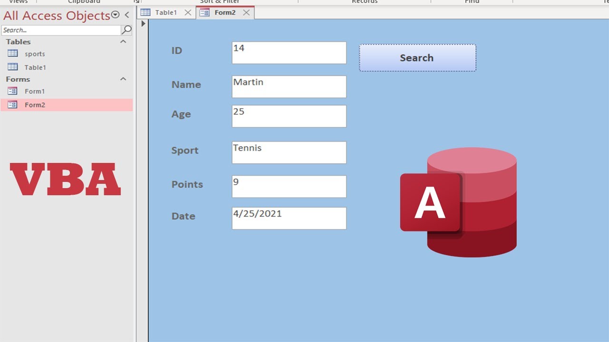Image resolution: width=609 pixels, height=342 pixels.
Task: Click the magnifier icon in navigation search
Action: [127, 30]
